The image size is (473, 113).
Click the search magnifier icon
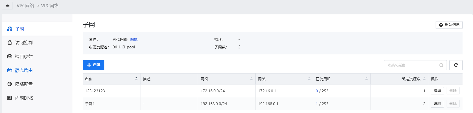click(x=441, y=65)
